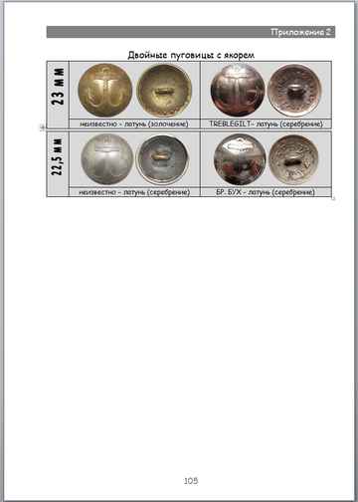The image size is (358, 502).
Task: Select the БР. БУХ stamped button back image
Action: coord(293,159)
